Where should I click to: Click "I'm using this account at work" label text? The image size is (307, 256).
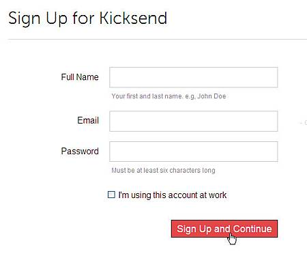pyautogui.click(x=173, y=195)
